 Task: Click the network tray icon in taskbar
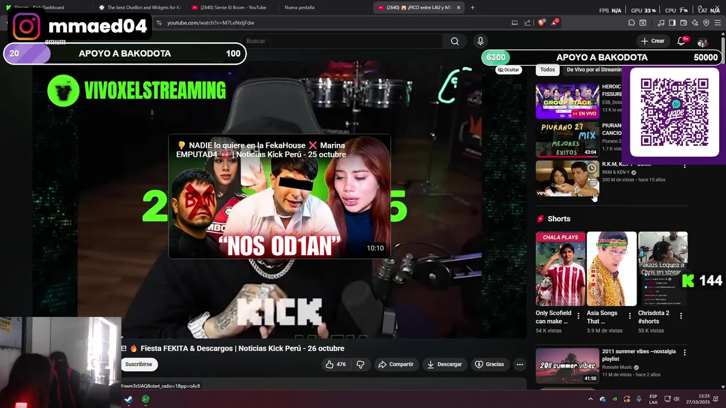pyautogui.click(x=668, y=399)
